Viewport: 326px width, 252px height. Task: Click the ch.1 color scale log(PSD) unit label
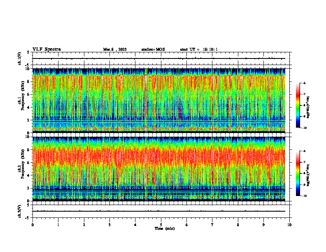pos(309,107)
